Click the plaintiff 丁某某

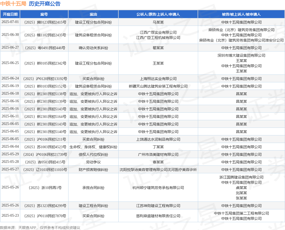[158, 147]
